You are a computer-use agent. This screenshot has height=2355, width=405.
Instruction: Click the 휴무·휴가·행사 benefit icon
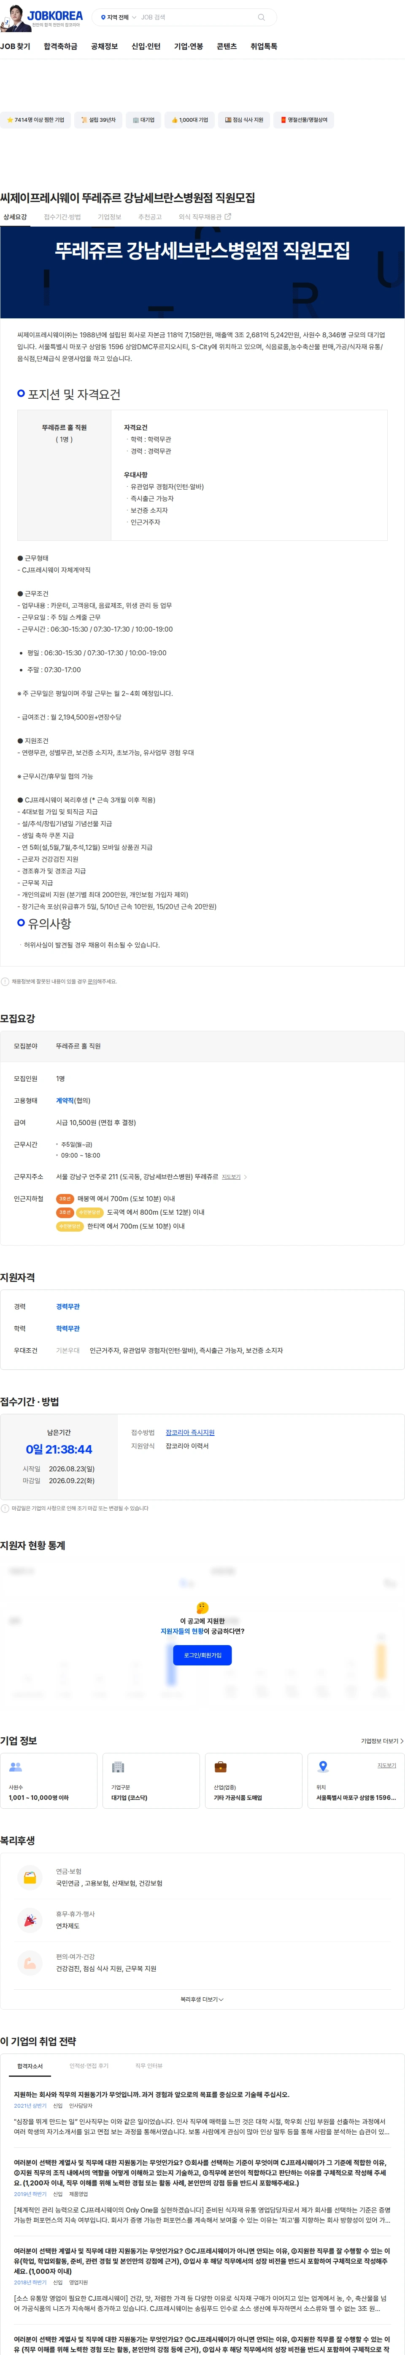(29, 1920)
